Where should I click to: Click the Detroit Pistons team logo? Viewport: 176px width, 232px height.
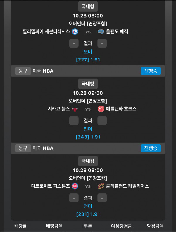pyautogui.click(x=75, y=186)
